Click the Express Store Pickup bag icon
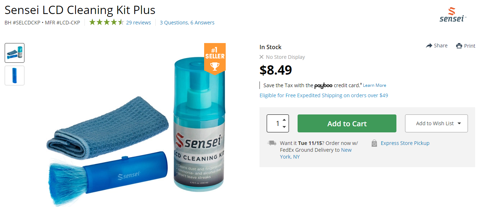This screenshot has width=478, height=207. coord(374,143)
